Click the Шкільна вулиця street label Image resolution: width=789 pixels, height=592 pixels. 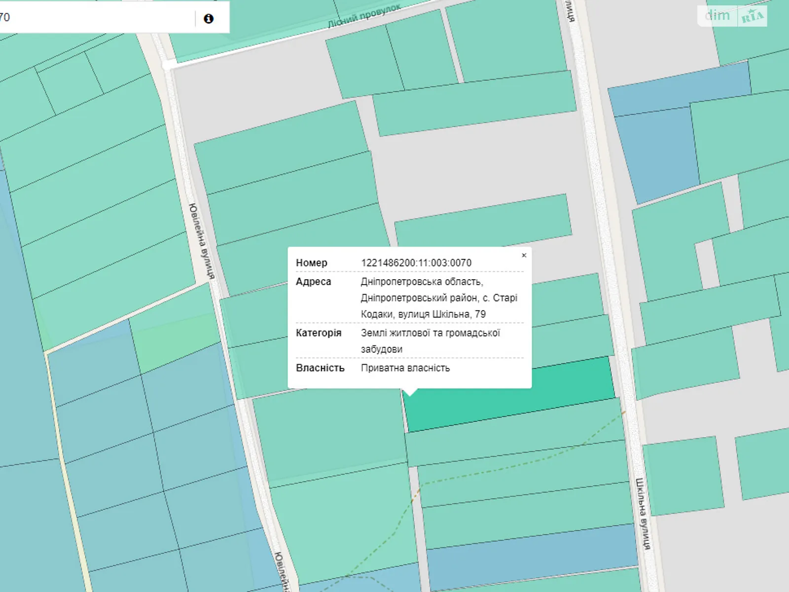(x=643, y=514)
